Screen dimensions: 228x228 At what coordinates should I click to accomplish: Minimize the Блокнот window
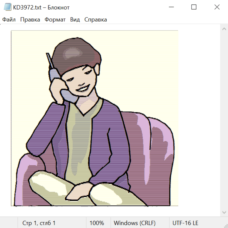[171, 7]
